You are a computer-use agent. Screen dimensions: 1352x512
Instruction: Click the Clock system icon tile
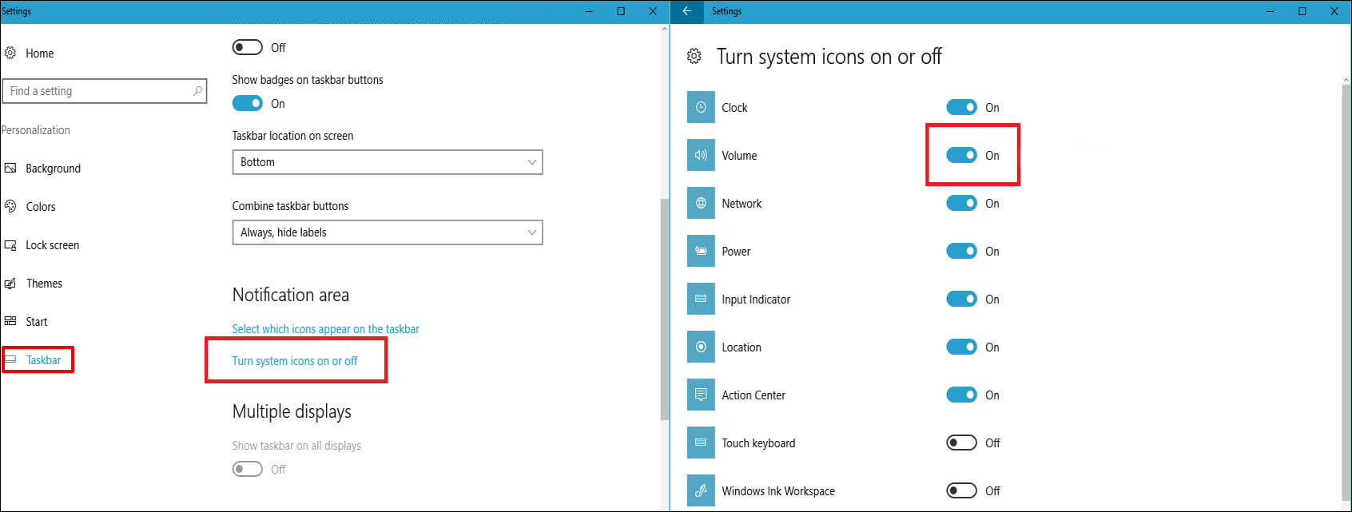pos(701,107)
